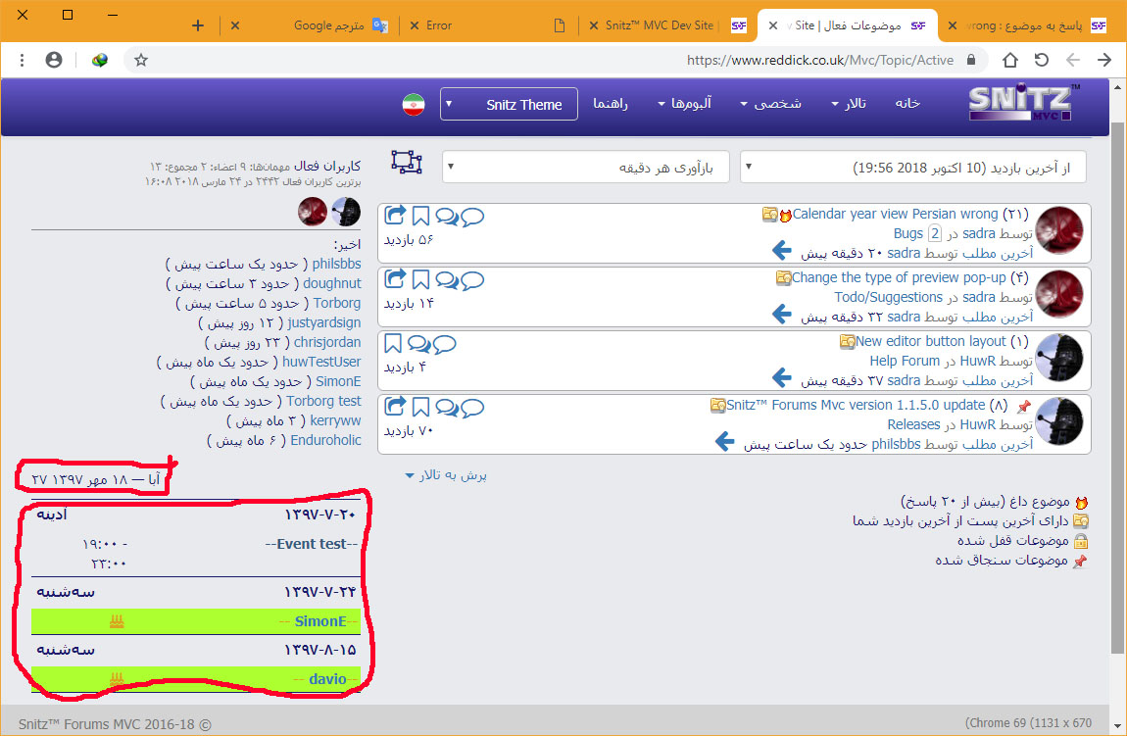Expand the 'پرش به تالار' forum jump list

447,475
